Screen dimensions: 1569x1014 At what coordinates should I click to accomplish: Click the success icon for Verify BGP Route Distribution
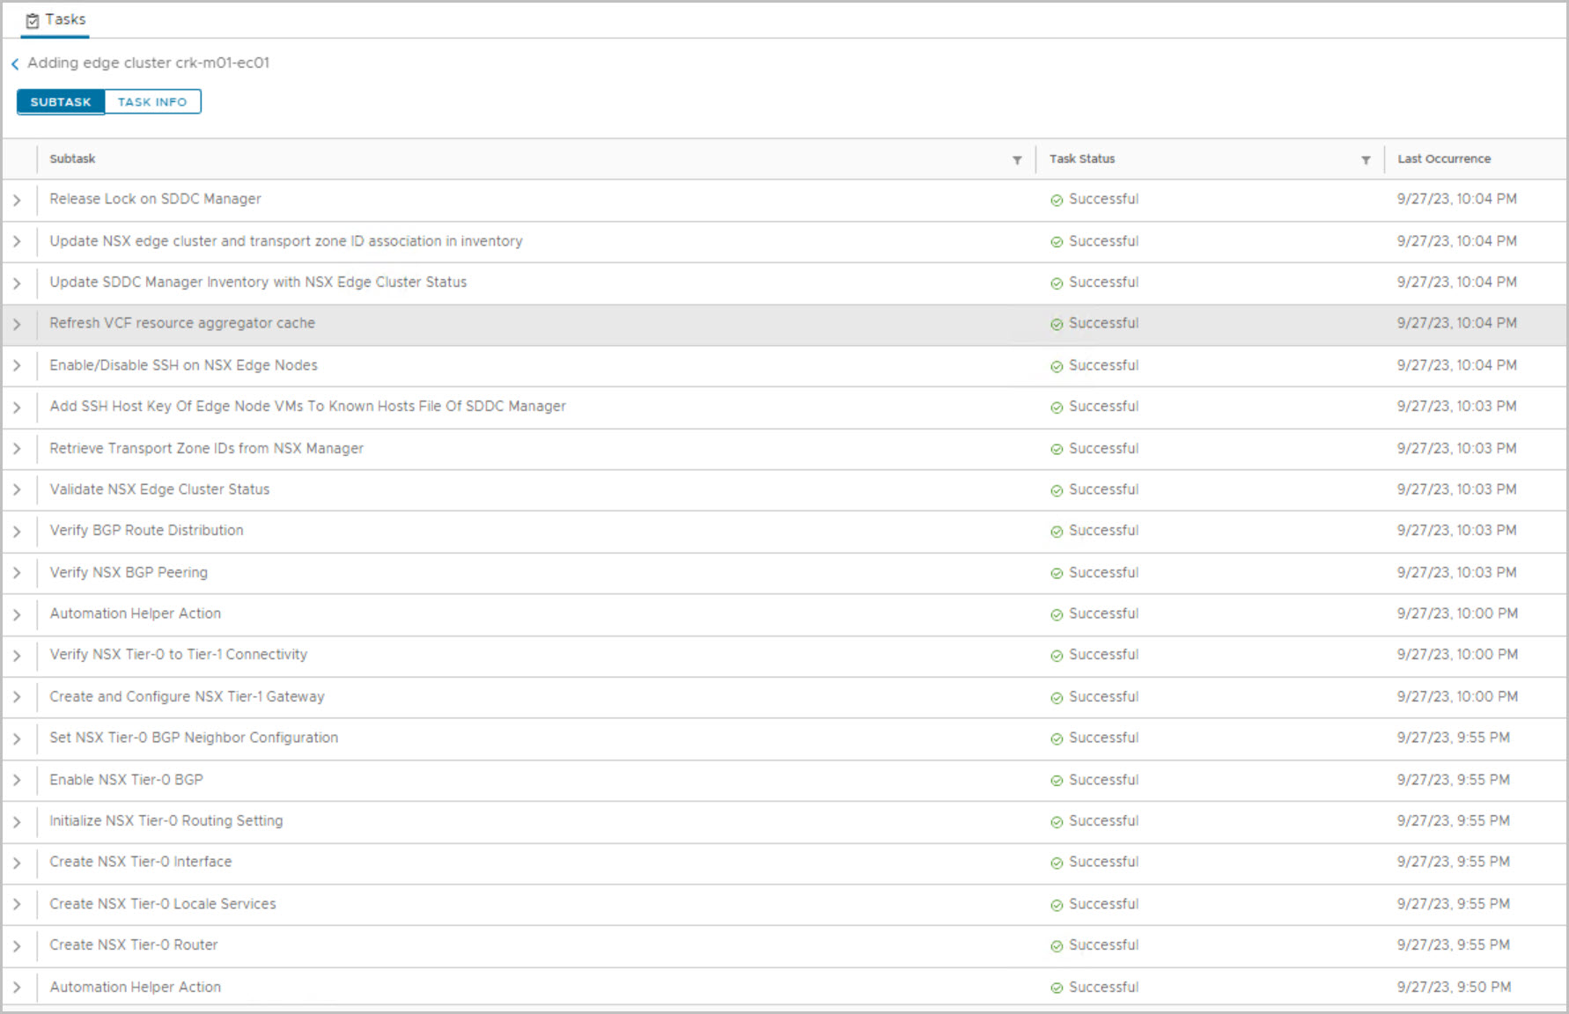tap(1057, 532)
